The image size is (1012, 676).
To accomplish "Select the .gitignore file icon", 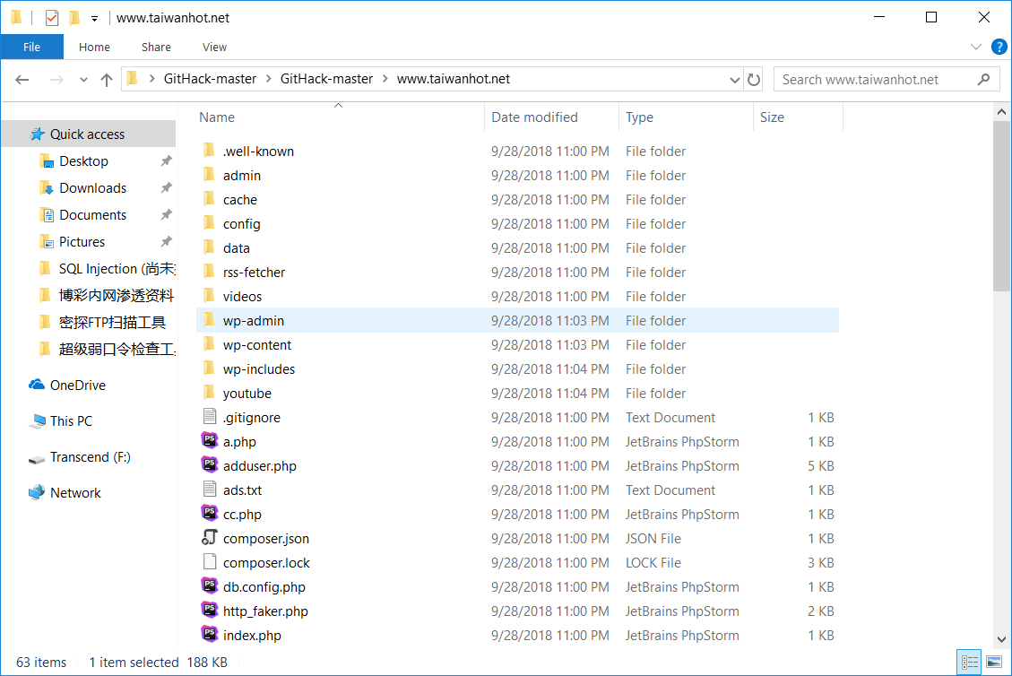I will coord(209,416).
